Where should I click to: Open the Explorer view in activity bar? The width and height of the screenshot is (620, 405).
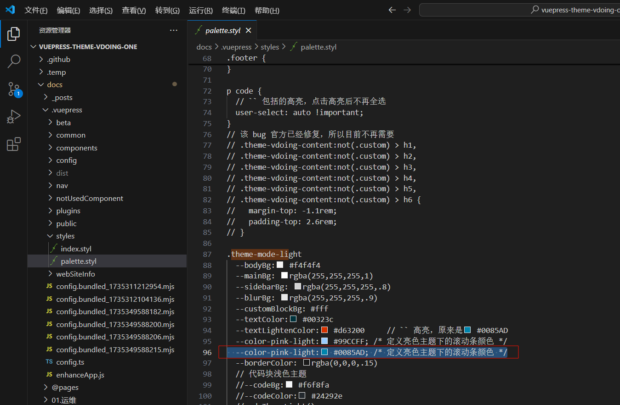(x=14, y=33)
